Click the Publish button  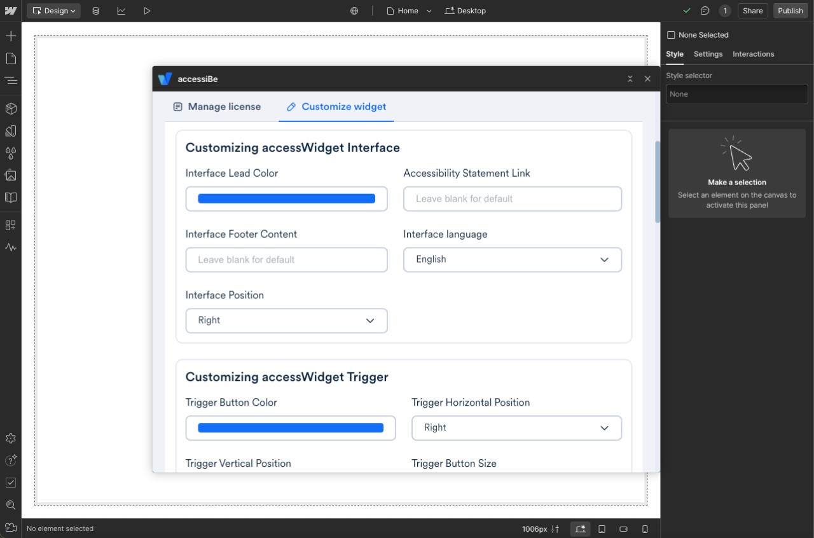[790, 11]
